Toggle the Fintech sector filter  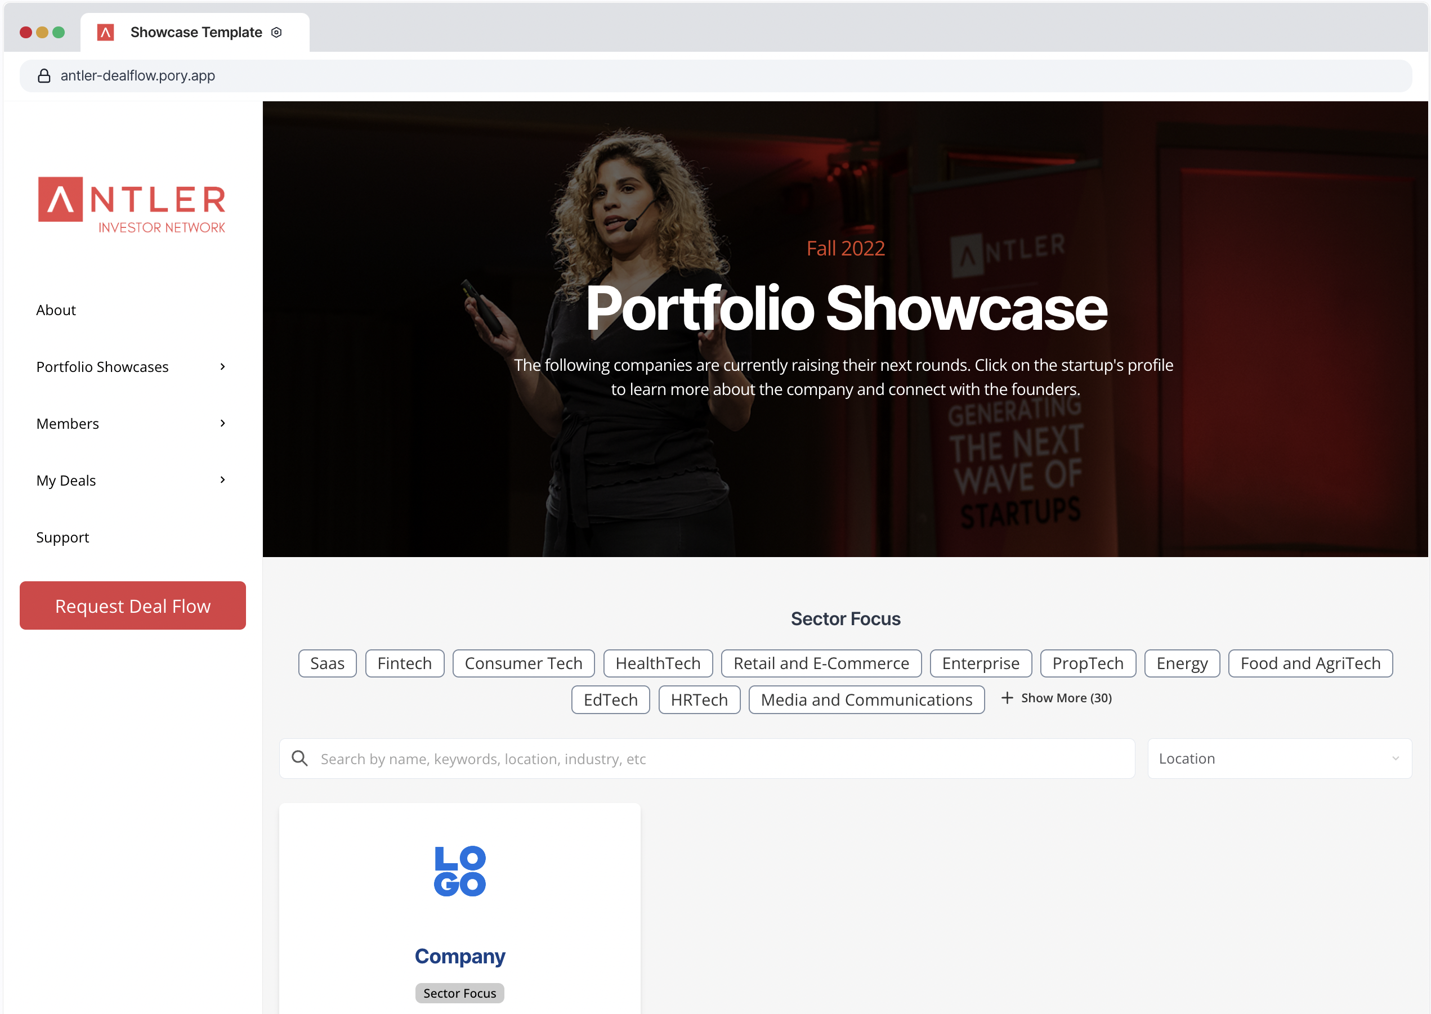[404, 663]
